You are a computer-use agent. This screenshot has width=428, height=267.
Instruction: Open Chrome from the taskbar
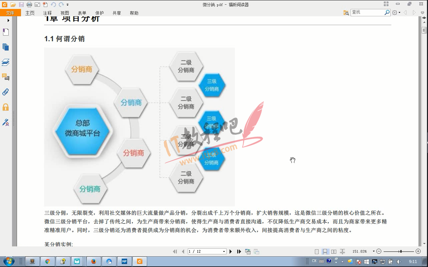click(47, 262)
